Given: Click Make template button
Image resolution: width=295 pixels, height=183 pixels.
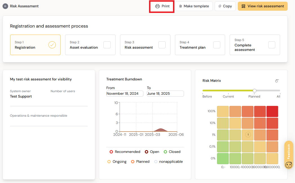Looking at the screenshot, I should click(x=194, y=6).
